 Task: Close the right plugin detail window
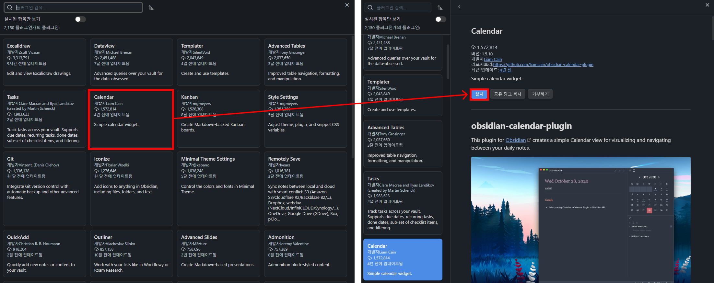(708, 5)
